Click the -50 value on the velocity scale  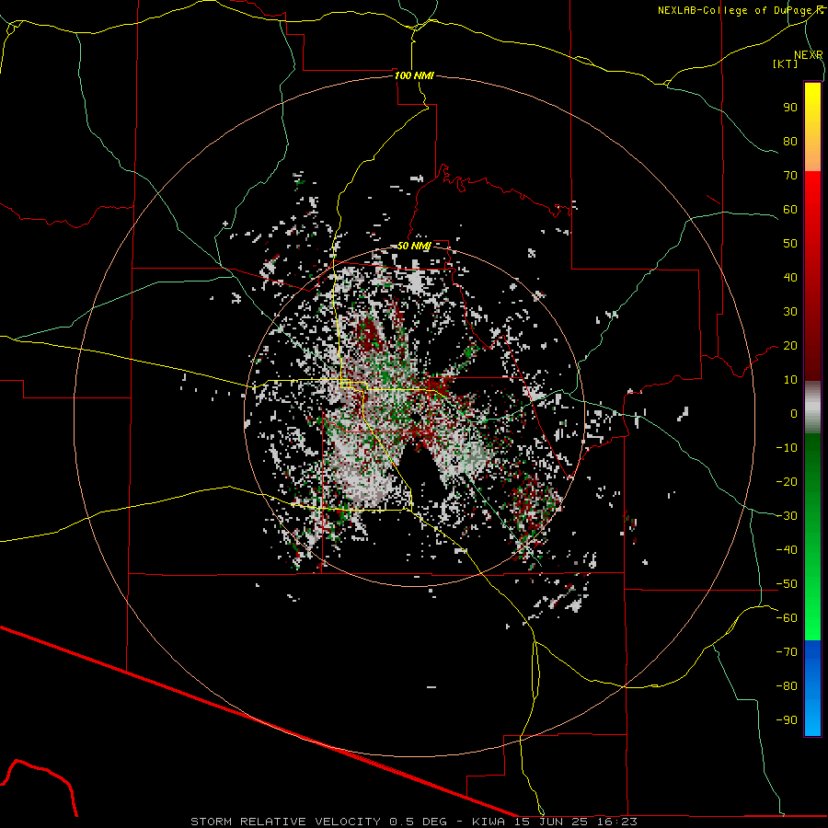(x=787, y=584)
